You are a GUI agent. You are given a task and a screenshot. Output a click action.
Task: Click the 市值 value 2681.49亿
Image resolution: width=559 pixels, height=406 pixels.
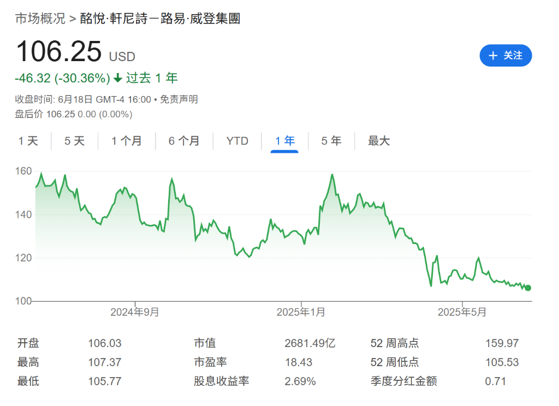tap(310, 343)
